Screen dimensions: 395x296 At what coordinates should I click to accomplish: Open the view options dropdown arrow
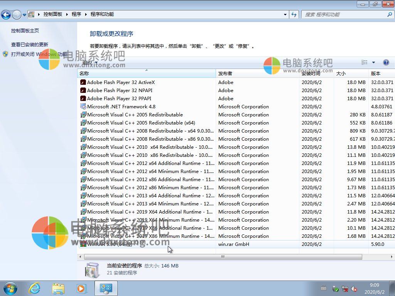click(x=373, y=62)
